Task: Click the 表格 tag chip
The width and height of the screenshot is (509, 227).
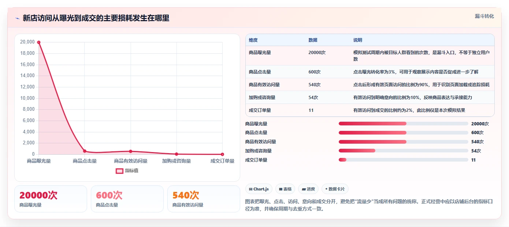Action: coord(285,189)
